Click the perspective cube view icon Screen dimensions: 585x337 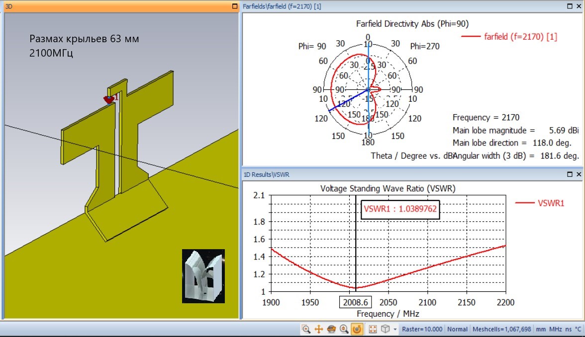pyautogui.click(x=386, y=329)
